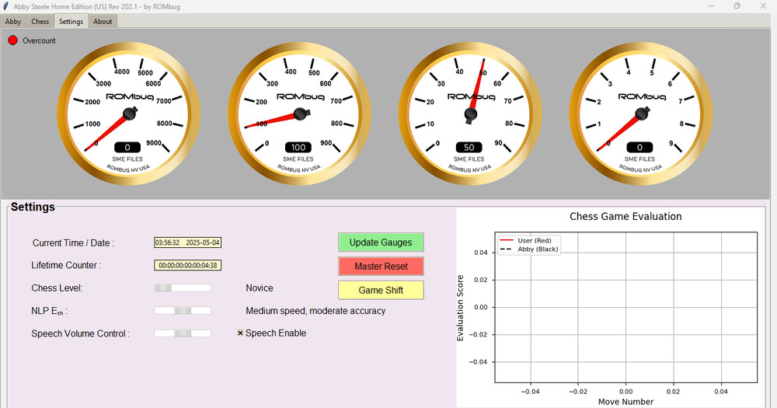This screenshot has height=408, width=777.
Task: Open the Abby tab
Action: coord(13,22)
